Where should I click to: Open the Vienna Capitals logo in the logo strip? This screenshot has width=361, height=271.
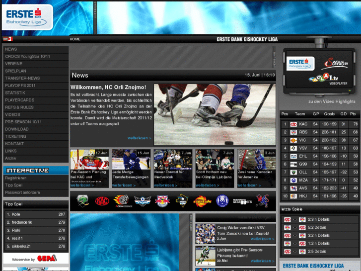click(202, 201)
